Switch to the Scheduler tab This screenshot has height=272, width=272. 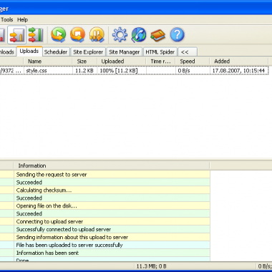[56, 52]
